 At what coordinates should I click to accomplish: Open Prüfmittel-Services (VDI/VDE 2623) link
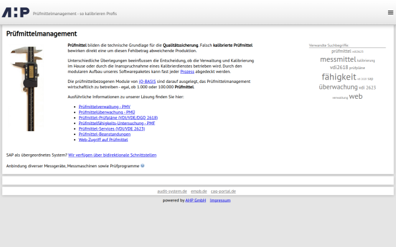tap(112, 129)
